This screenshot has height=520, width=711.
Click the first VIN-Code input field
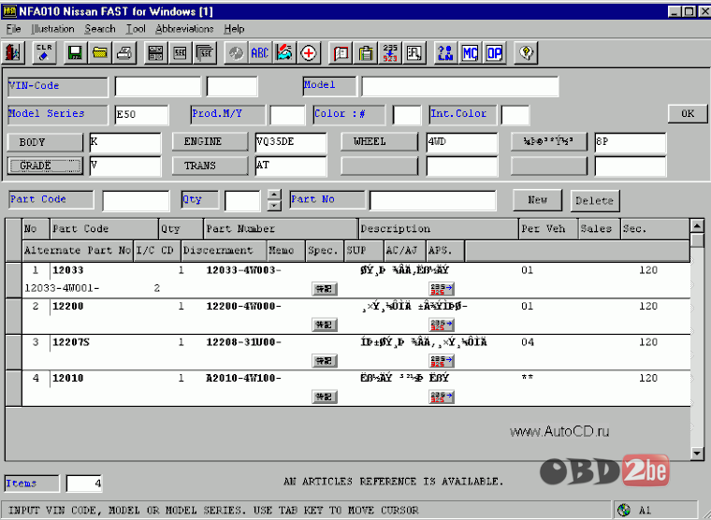click(157, 86)
